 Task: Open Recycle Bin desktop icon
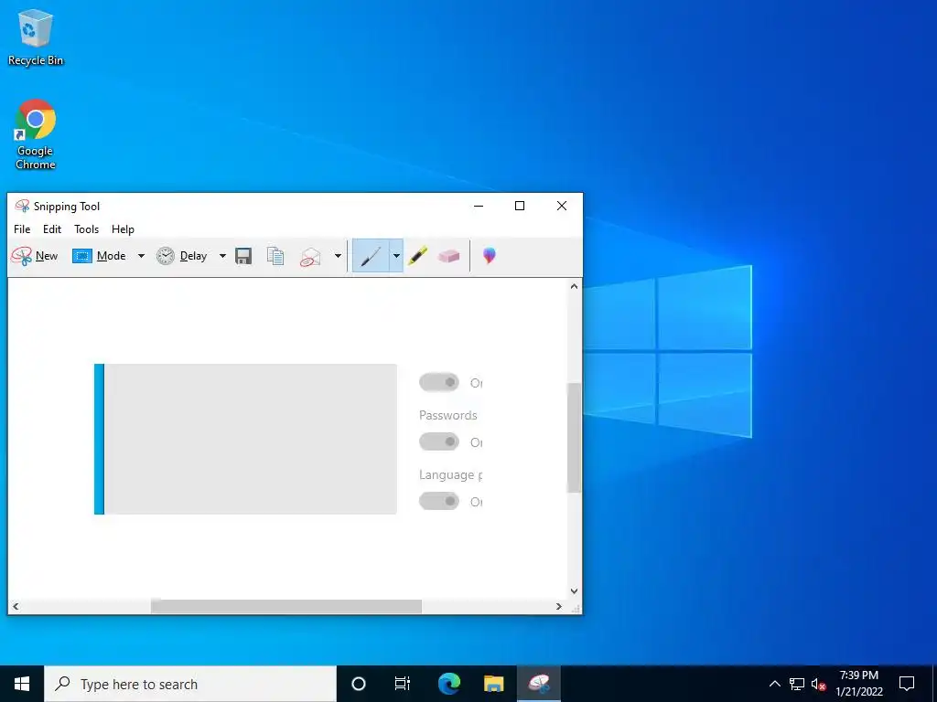(36, 37)
